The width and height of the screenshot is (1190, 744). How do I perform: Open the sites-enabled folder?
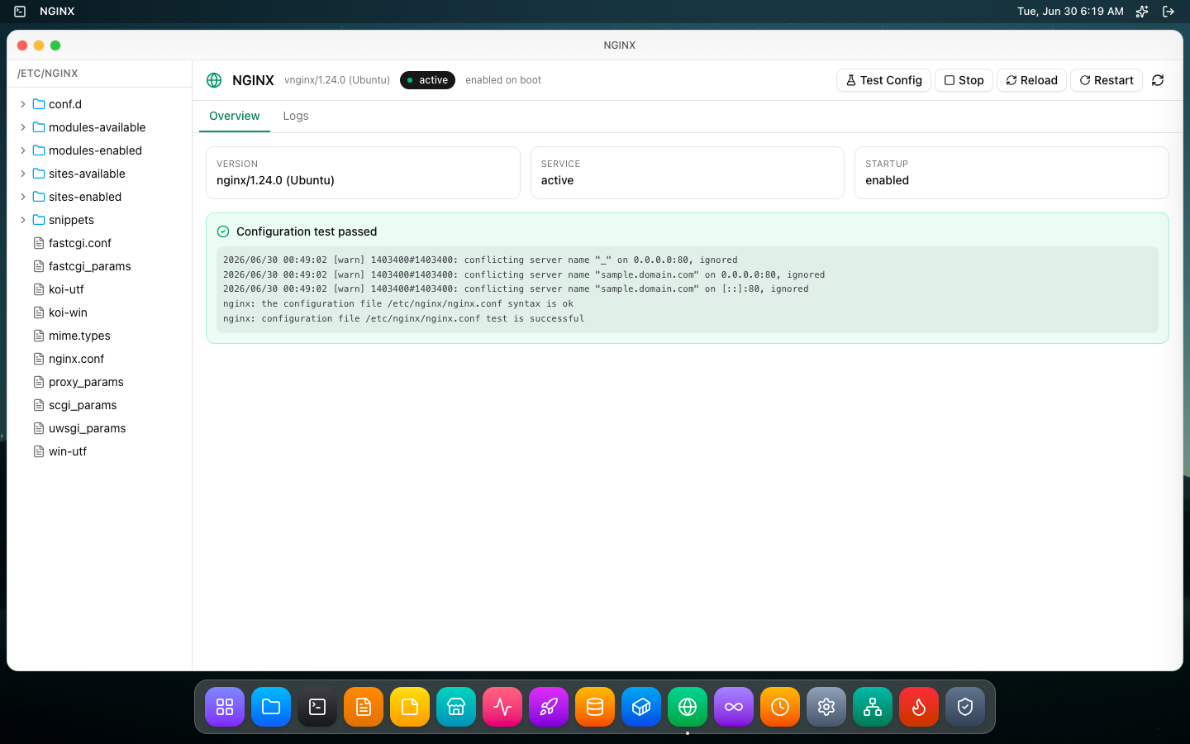click(99, 197)
